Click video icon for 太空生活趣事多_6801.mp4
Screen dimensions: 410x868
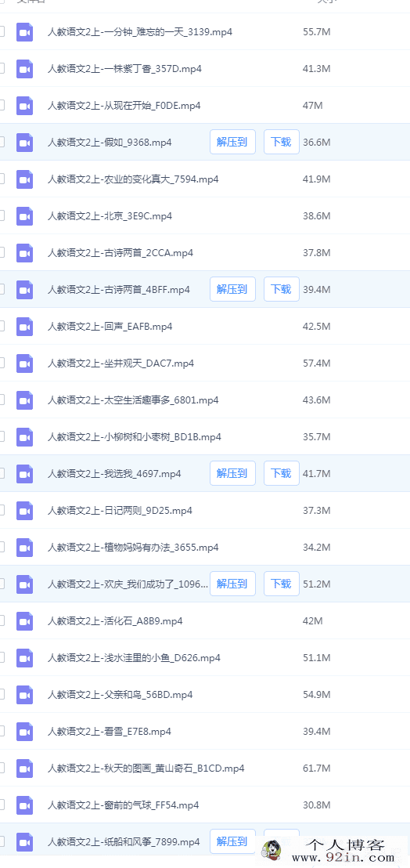(25, 400)
